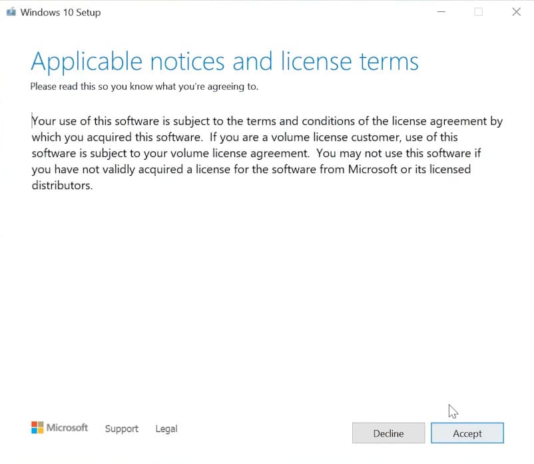Accept the license terms

467,433
